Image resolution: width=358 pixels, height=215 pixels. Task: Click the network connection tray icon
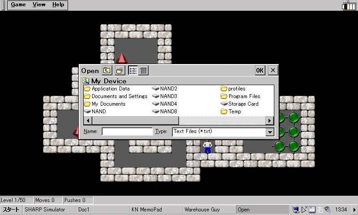tap(295, 210)
